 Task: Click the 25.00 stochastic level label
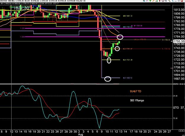[175, 96]
